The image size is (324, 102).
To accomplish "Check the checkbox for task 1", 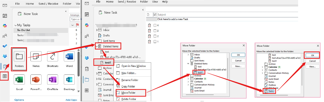I will click(x=155, y=41).
